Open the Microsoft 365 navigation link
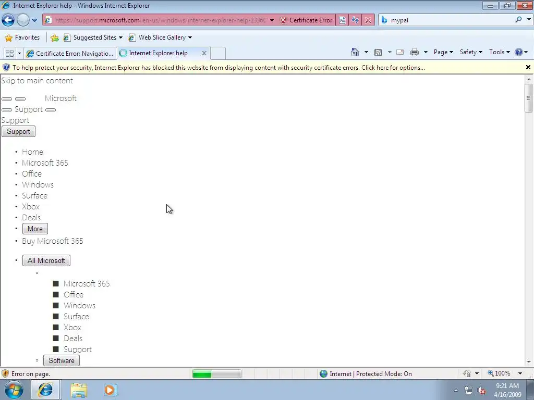Image resolution: width=534 pixels, height=400 pixels. coord(45,163)
